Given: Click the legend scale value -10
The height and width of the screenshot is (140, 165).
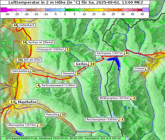Looking at the screenshot, I should point(46,14).
